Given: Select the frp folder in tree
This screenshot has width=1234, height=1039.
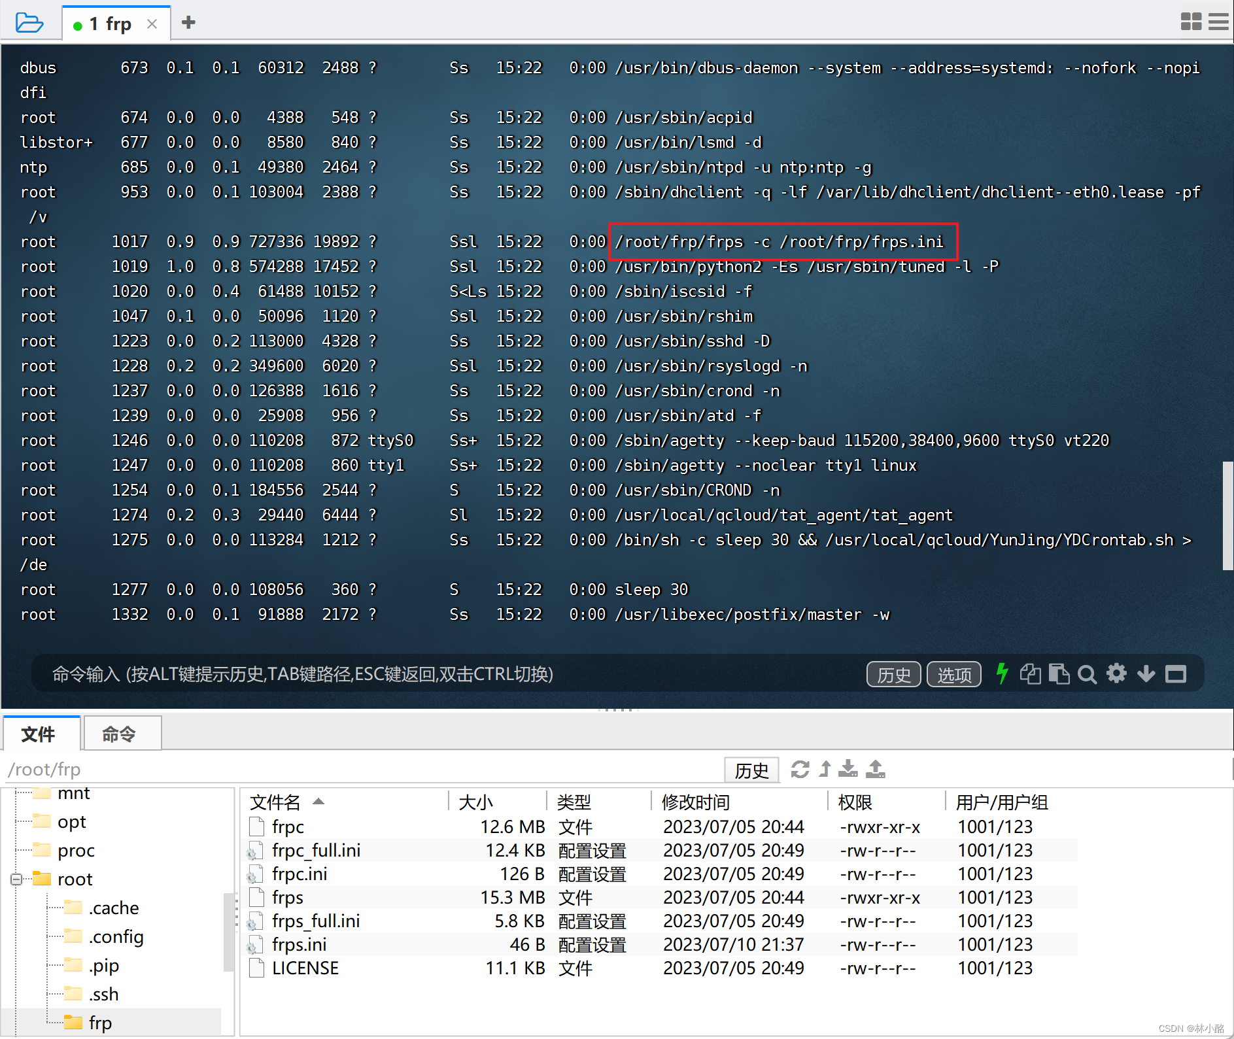Looking at the screenshot, I should coord(100,1023).
